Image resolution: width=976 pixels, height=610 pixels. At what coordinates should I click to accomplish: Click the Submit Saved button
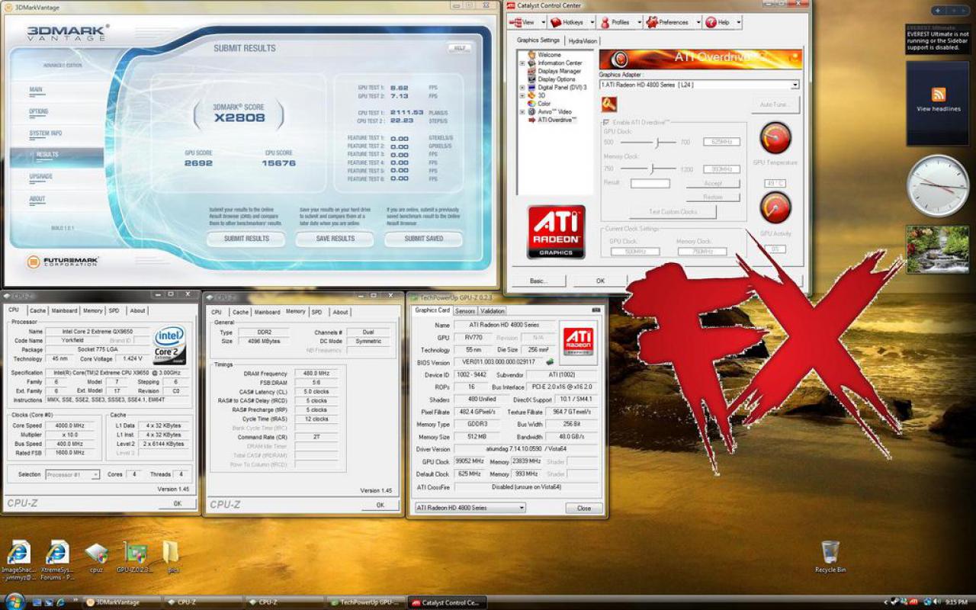pyautogui.click(x=423, y=239)
